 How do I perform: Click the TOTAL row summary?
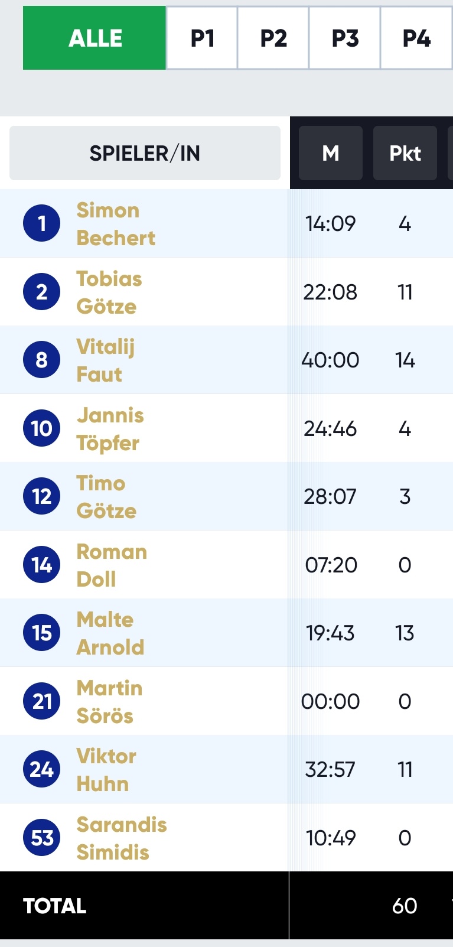point(226,906)
